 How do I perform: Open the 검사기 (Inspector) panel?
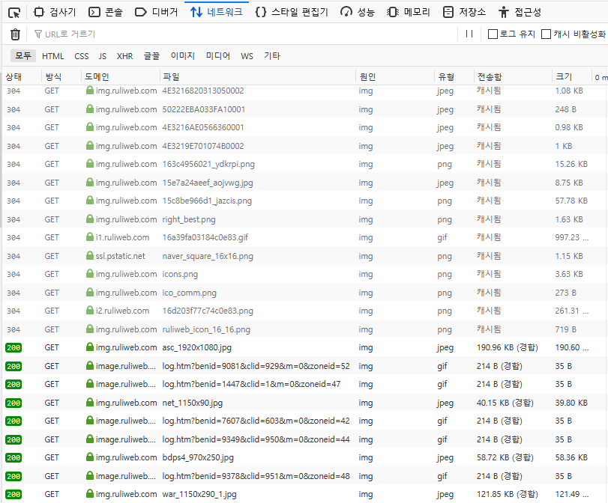[55, 12]
